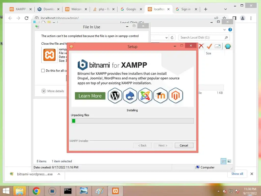Click the rename icon in Explorer ribbon

coord(218,46)
